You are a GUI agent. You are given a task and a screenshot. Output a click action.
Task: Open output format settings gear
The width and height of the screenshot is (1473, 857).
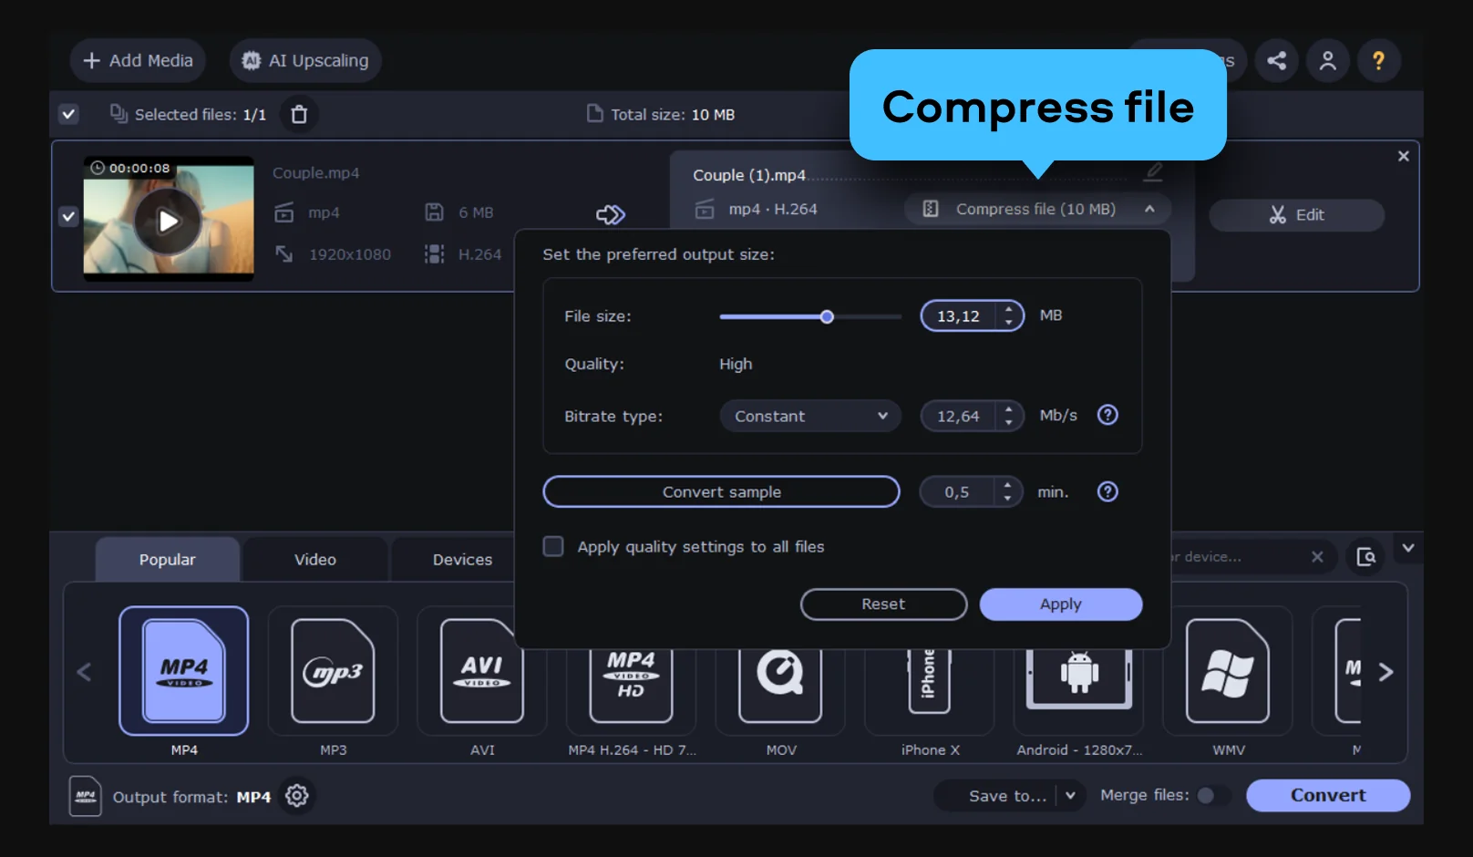tap(297, 796)
